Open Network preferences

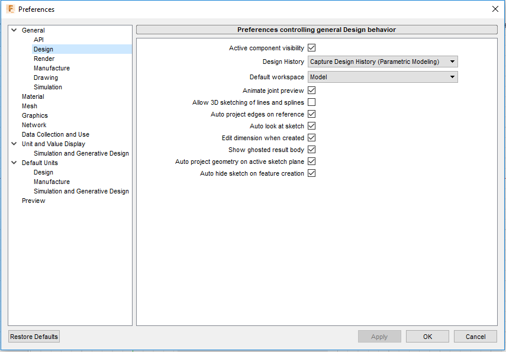(34, 125)
